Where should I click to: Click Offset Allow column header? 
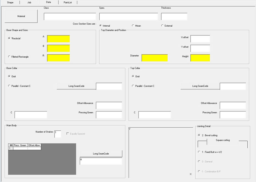coord(34,145)
